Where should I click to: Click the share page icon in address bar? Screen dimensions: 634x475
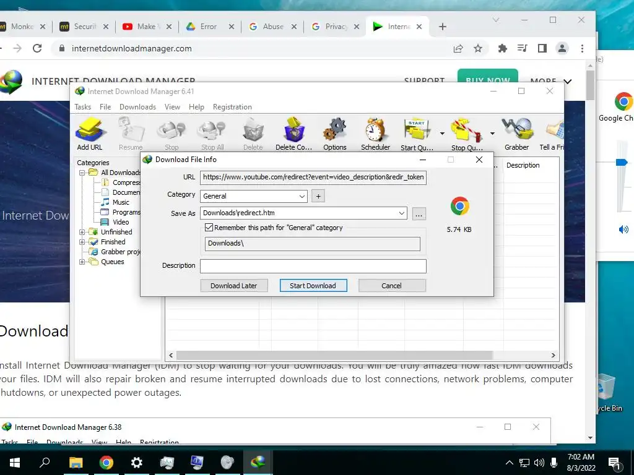458,48
